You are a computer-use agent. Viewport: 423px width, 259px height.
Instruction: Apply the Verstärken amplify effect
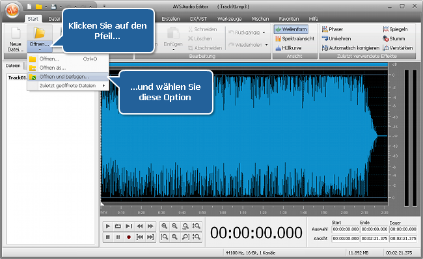(x=398, y=48)
